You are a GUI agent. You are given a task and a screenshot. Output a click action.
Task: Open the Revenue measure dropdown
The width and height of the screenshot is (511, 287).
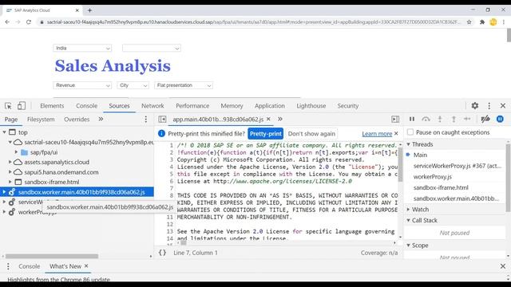click(82, 85)
